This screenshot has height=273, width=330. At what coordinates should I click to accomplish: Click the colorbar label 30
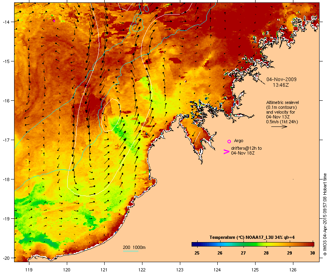[x=313, y=253]
